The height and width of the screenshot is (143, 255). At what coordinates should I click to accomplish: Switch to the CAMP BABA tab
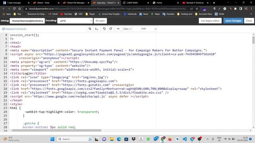[136, 3]
